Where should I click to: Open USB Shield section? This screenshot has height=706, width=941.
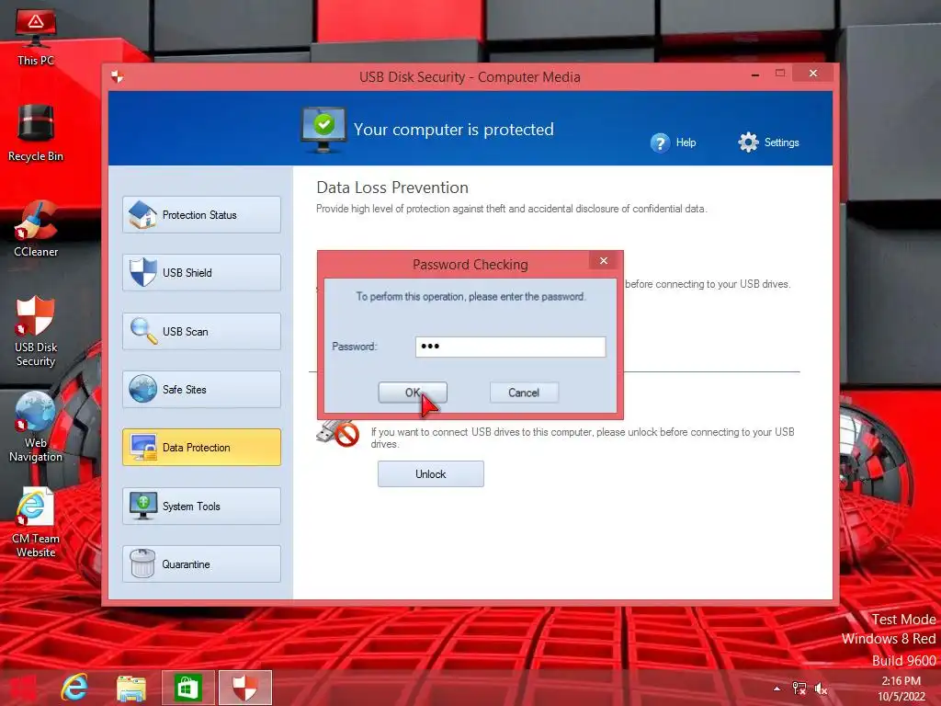[x=201, y=272]
